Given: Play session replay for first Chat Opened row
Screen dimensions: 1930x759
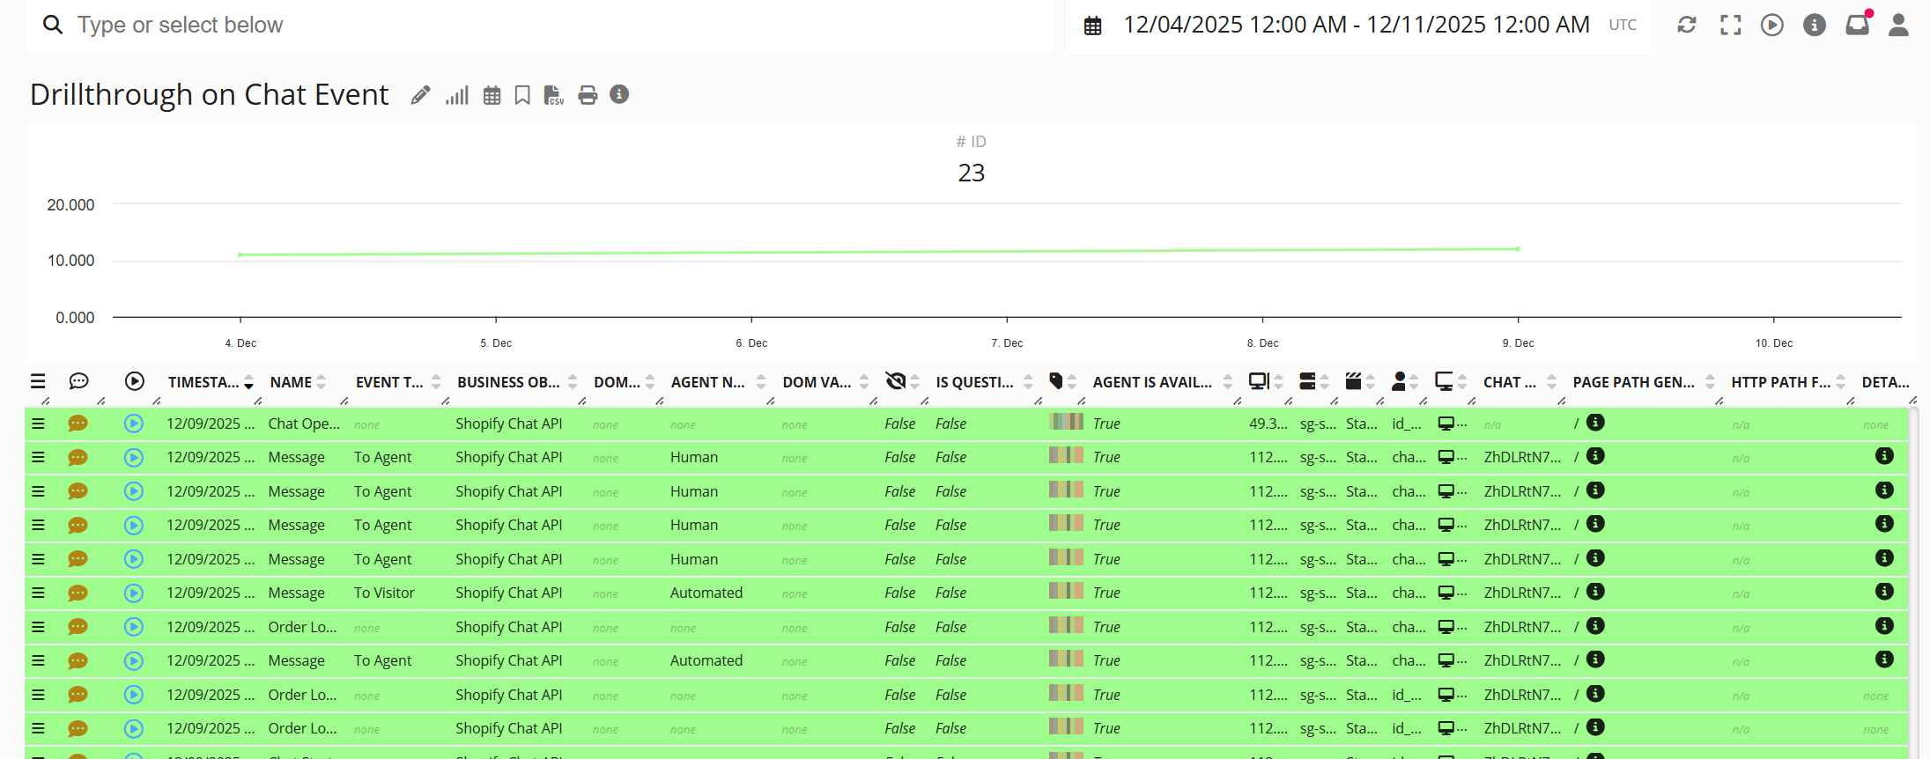Looking at the screenshot, I should [134, 424].
